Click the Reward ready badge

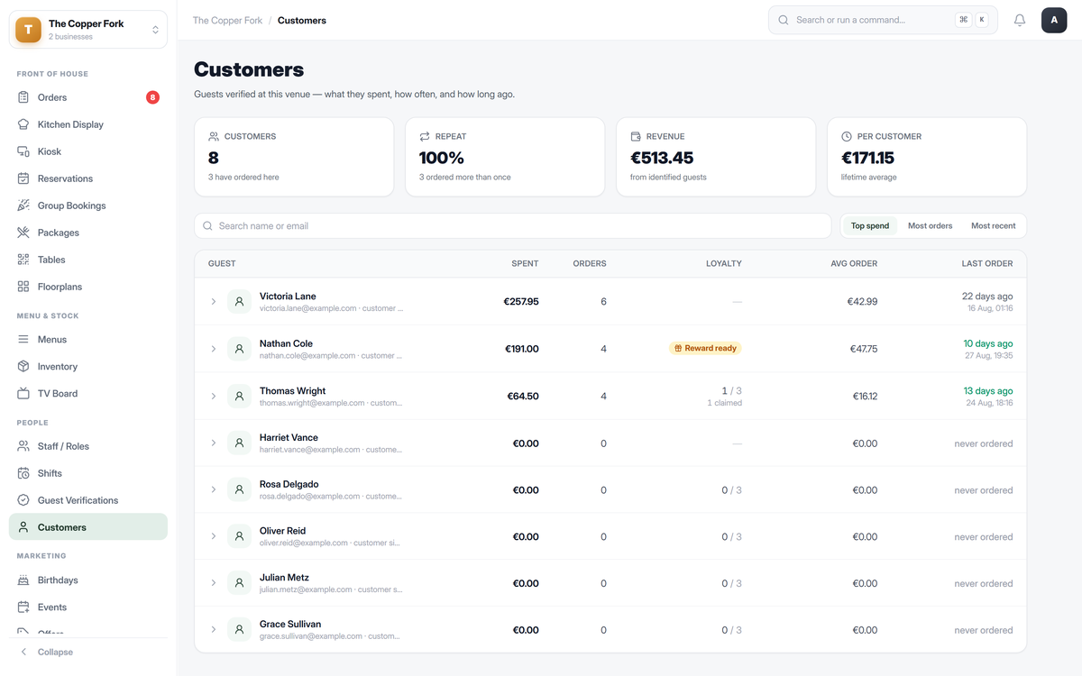pos(705,348)
